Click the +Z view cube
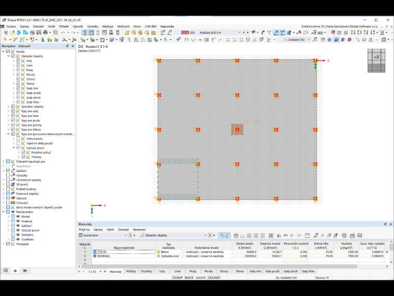 click(x=376, y=57)
